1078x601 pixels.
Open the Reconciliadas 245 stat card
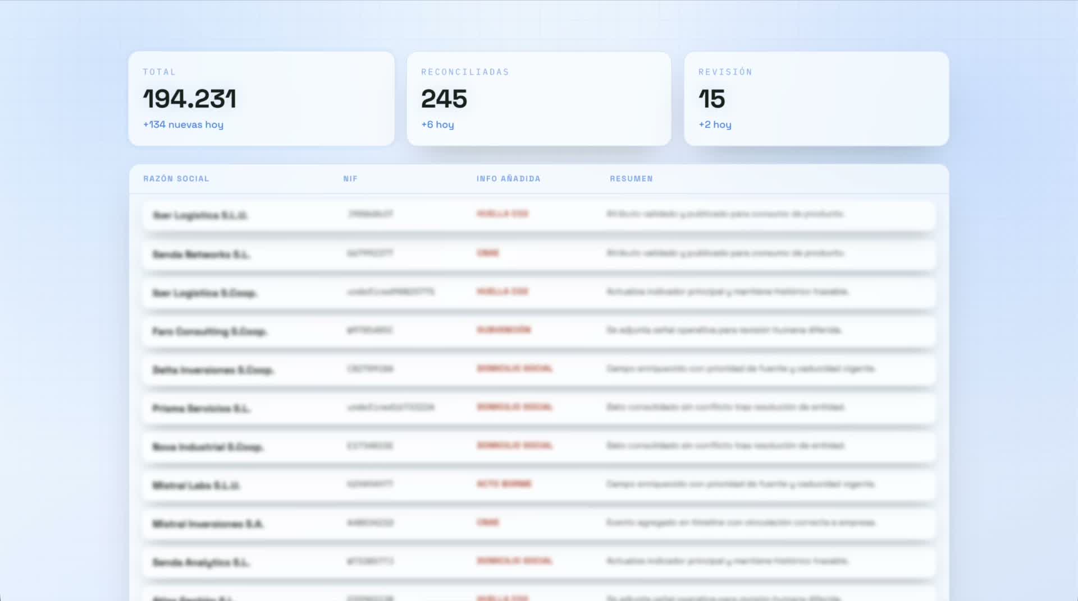[x=538, y=99]
